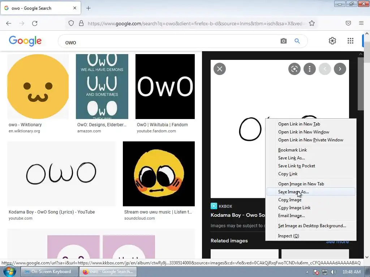Image resolution: width=370 pixels, height=277 pixels.
Task: Click the Google logo
Action: (25, 41)
